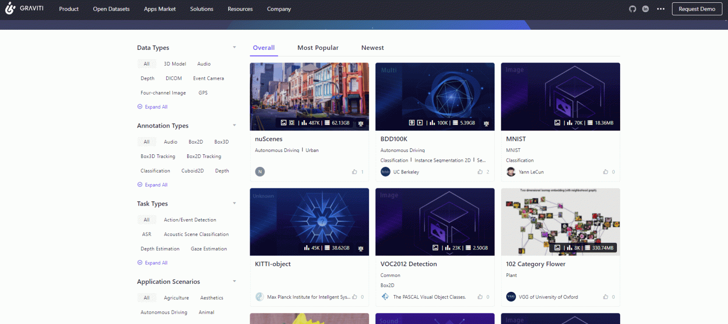The height and width of the screenshot is (324, 728).
Task: Open Open Datasets in navigation
Action: pyautogui.click(x=111, y=9)
